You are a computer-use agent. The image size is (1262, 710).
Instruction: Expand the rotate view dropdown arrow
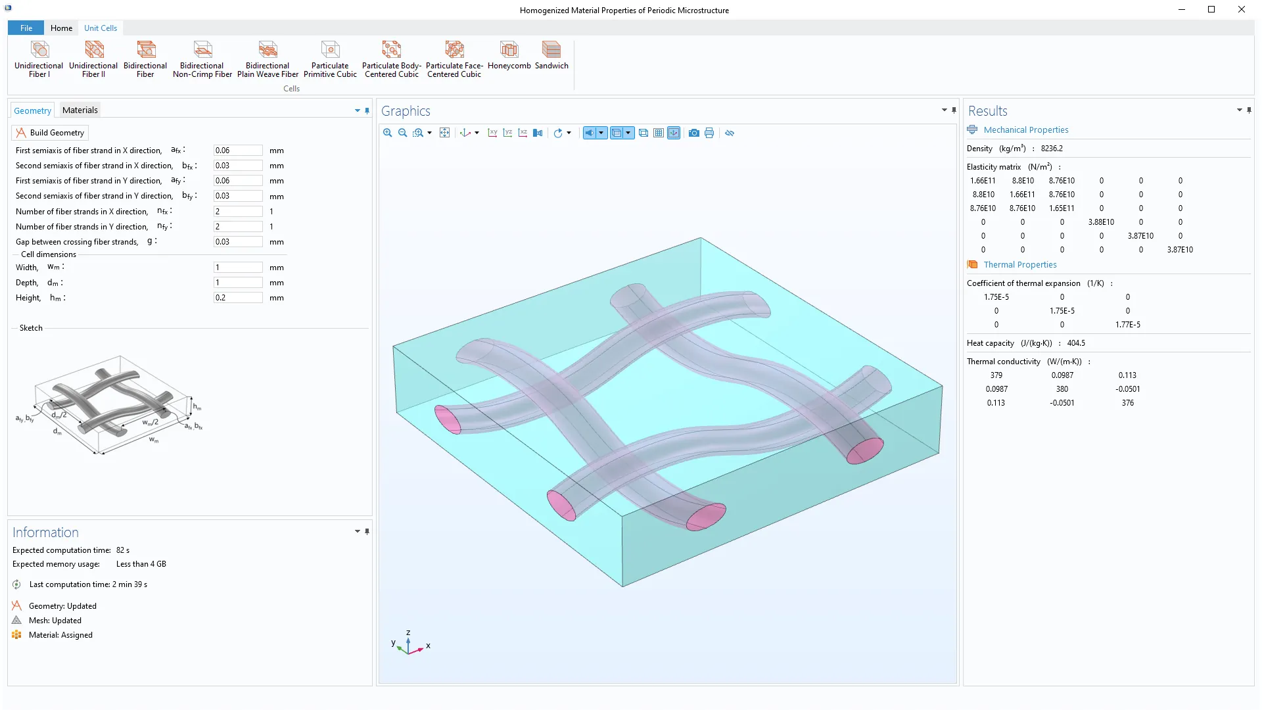pyautogui.click(x=569, y=133)
